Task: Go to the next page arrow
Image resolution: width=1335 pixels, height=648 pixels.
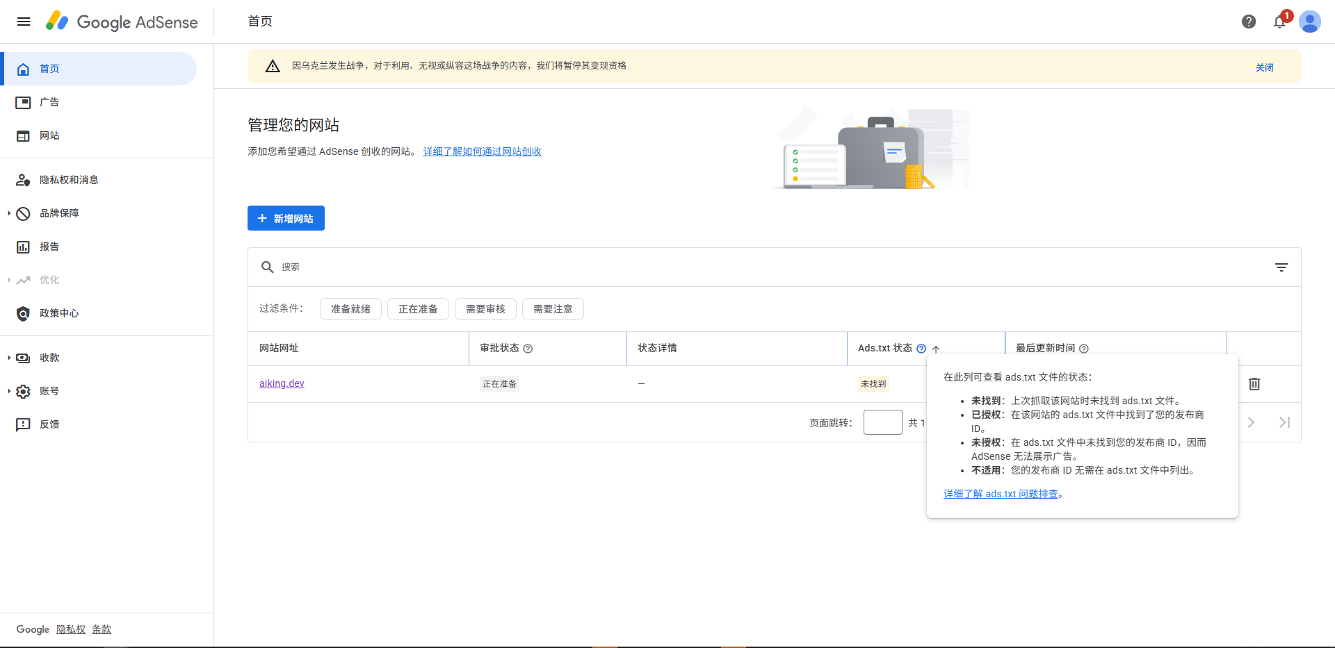Action: tap(1251, 422)
